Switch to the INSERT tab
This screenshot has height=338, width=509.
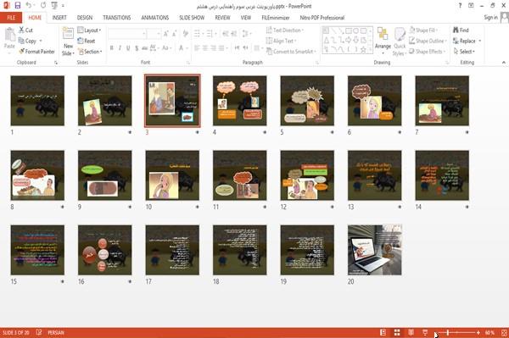59,18
